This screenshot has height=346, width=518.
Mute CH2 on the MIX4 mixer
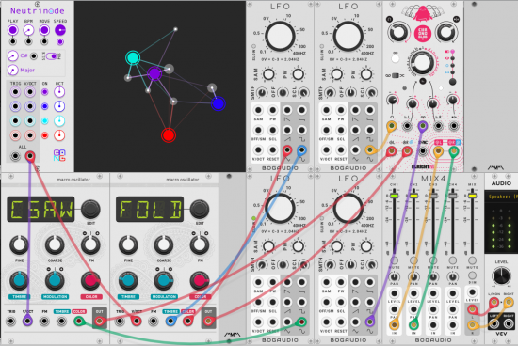tap(413, 260)
